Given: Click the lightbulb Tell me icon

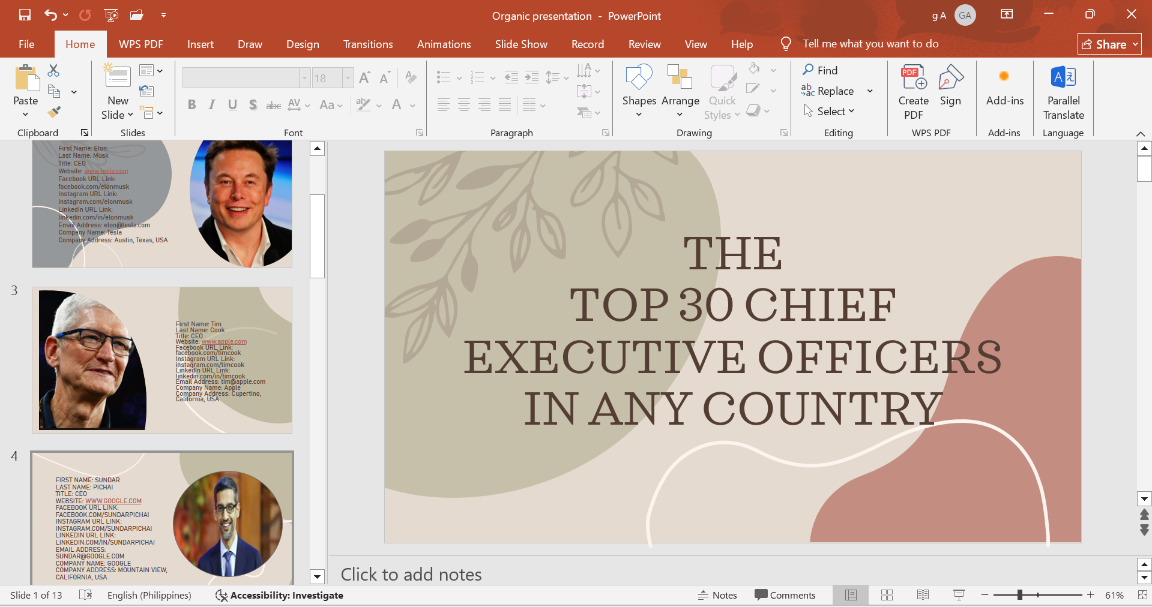Looking at the screenshot, I should click(785, 44).
